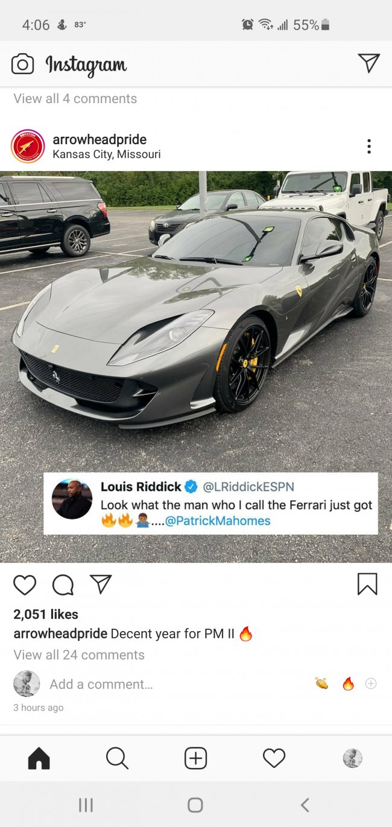Screen dimensions: 392x827
Task: Open Kansas City, Missouri location
Action: [107, 154]
